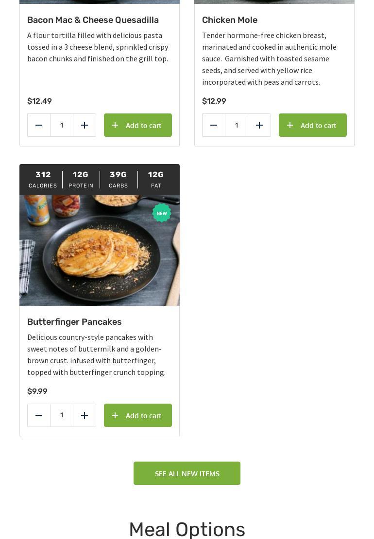Image resolution: width=374 pixels, height=539 pixels.
Task: Open the Chicken Mole title link
Action: (x=230, y=20)
